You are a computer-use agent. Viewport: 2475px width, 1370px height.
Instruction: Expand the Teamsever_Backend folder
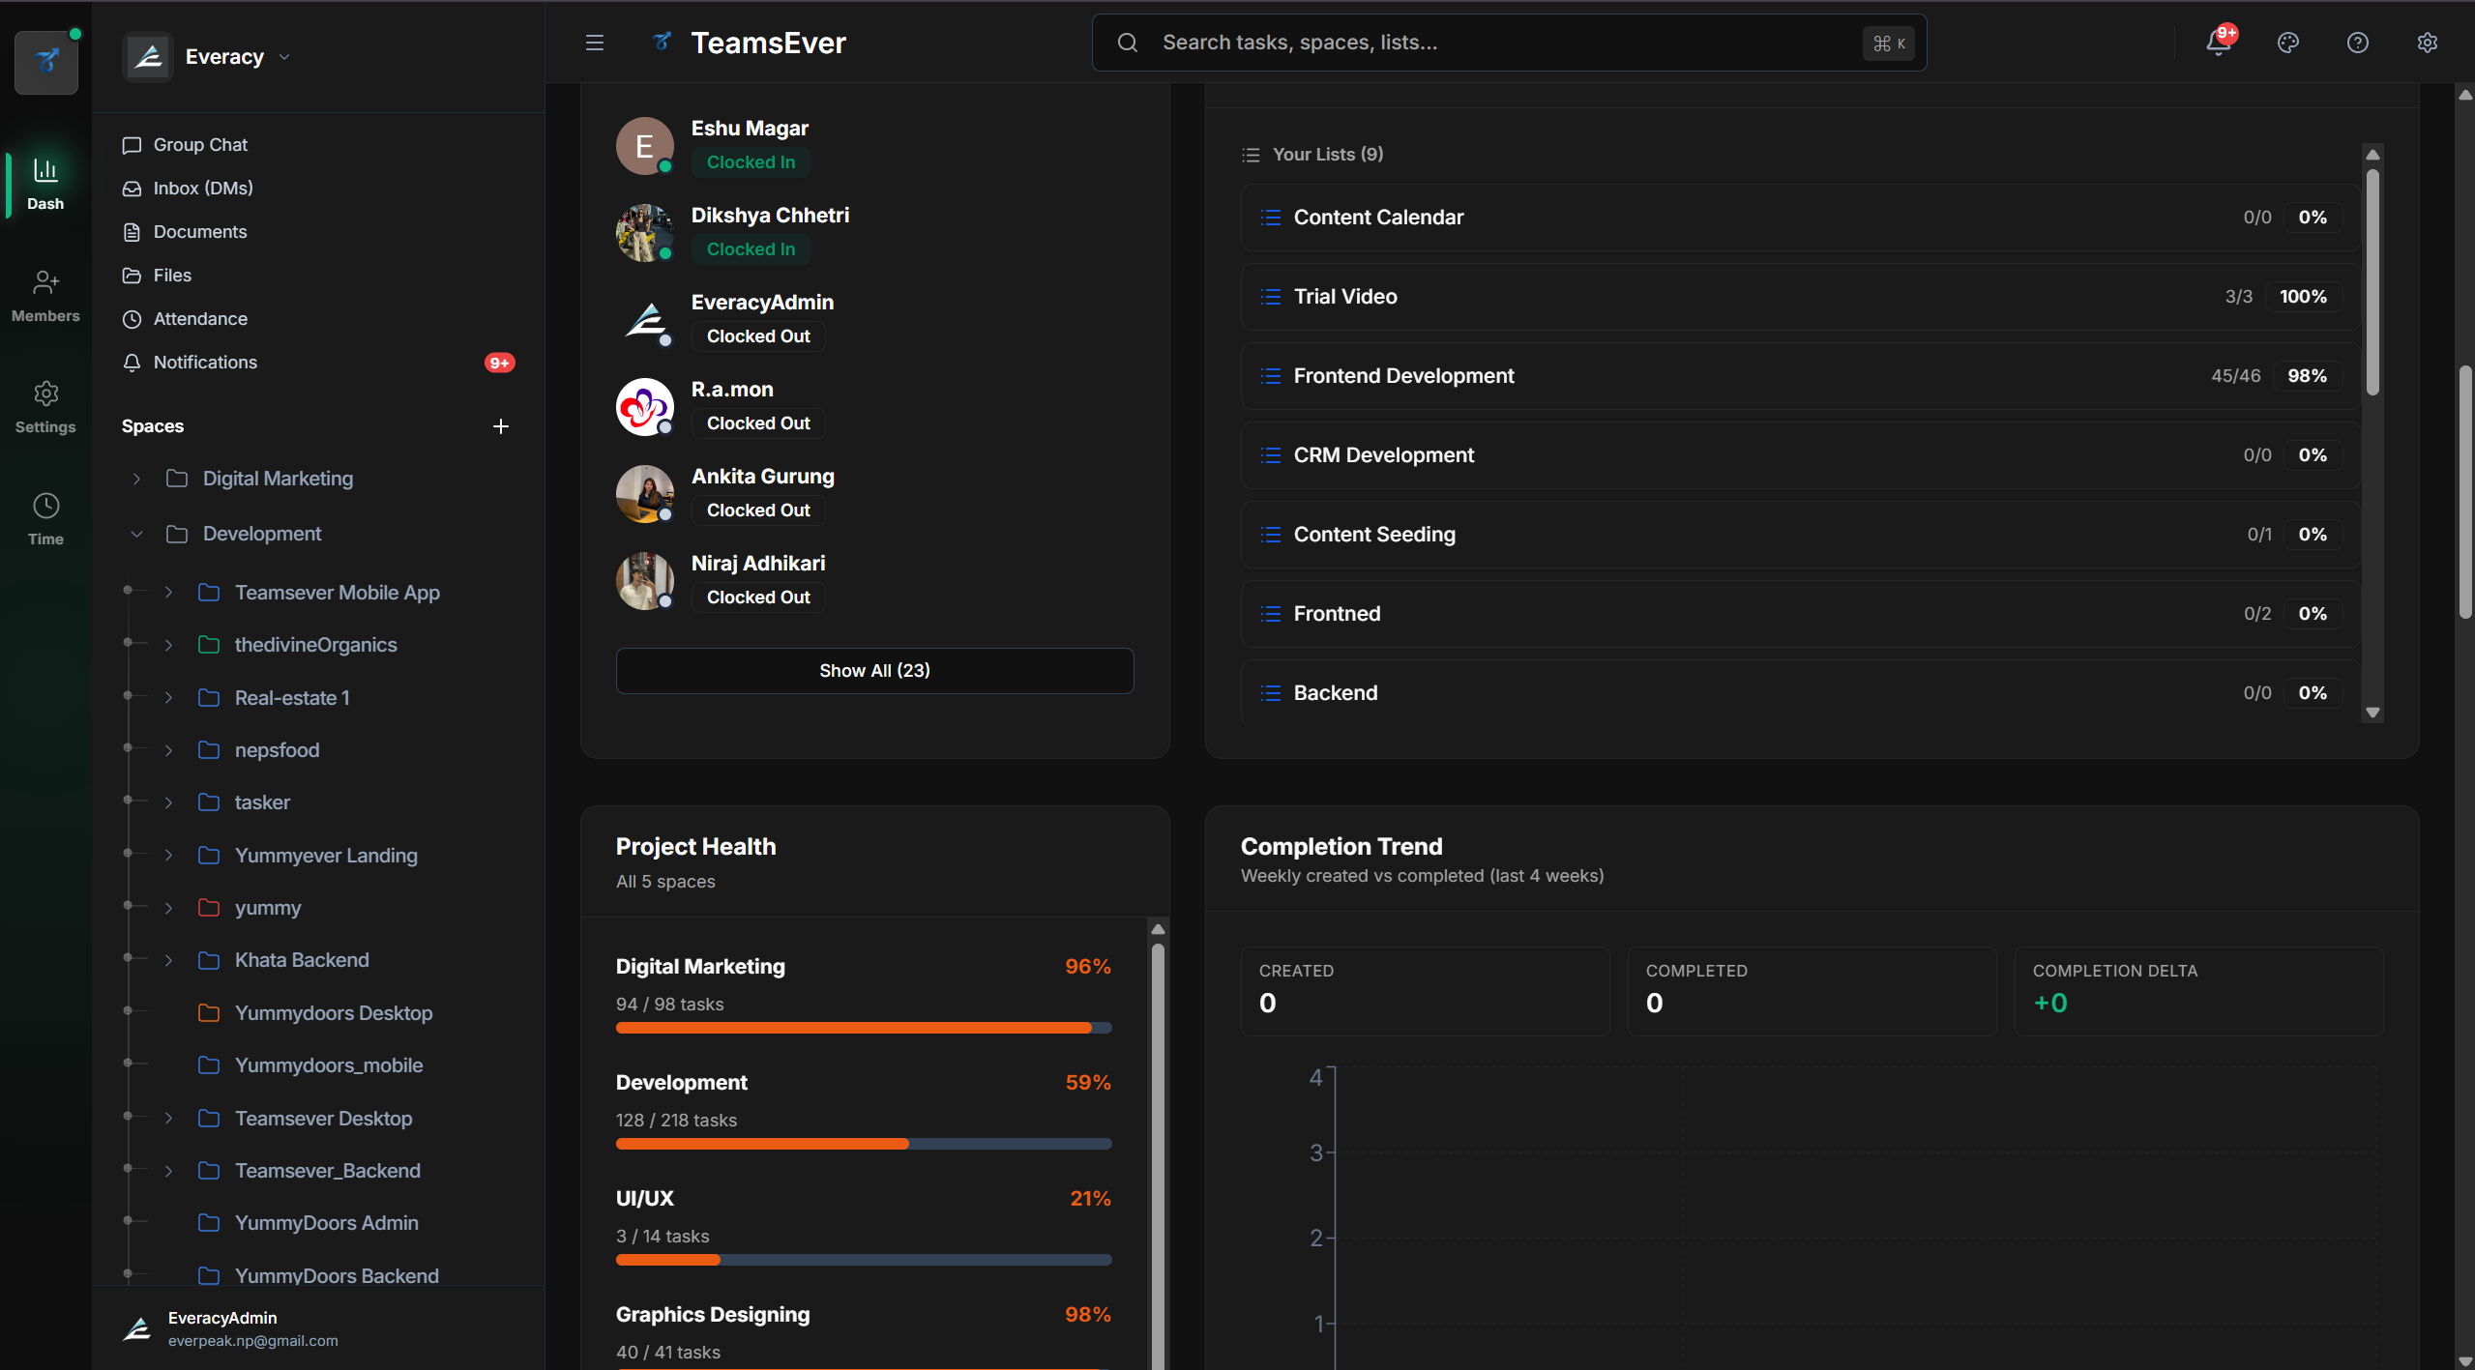168,1171
